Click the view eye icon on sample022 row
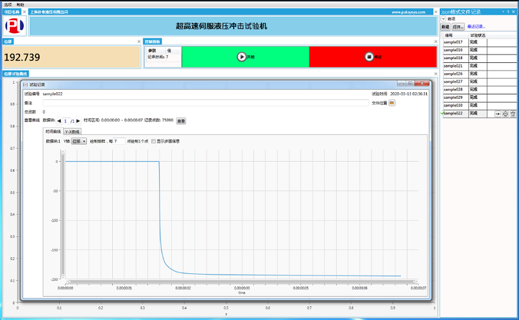The image size is (519, 320). click(498, 114)
